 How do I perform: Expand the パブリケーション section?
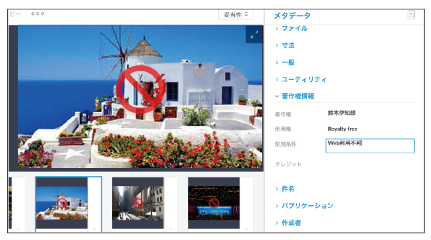[307, 206]
